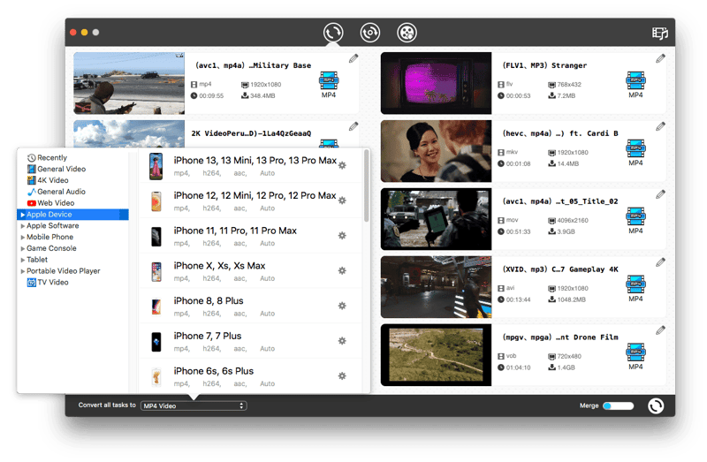Start conversion with the round convert button
The width and height of the screenshot is (707, 462).
click(x=655, y=405)
